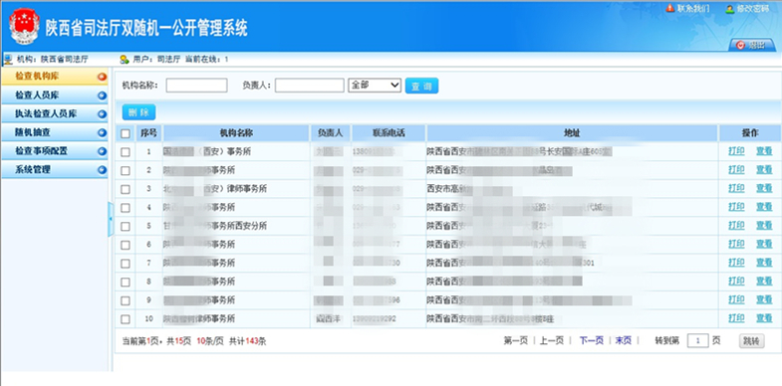
Task: Click the 删除 delete button
Action: click(x=138, y=112)
